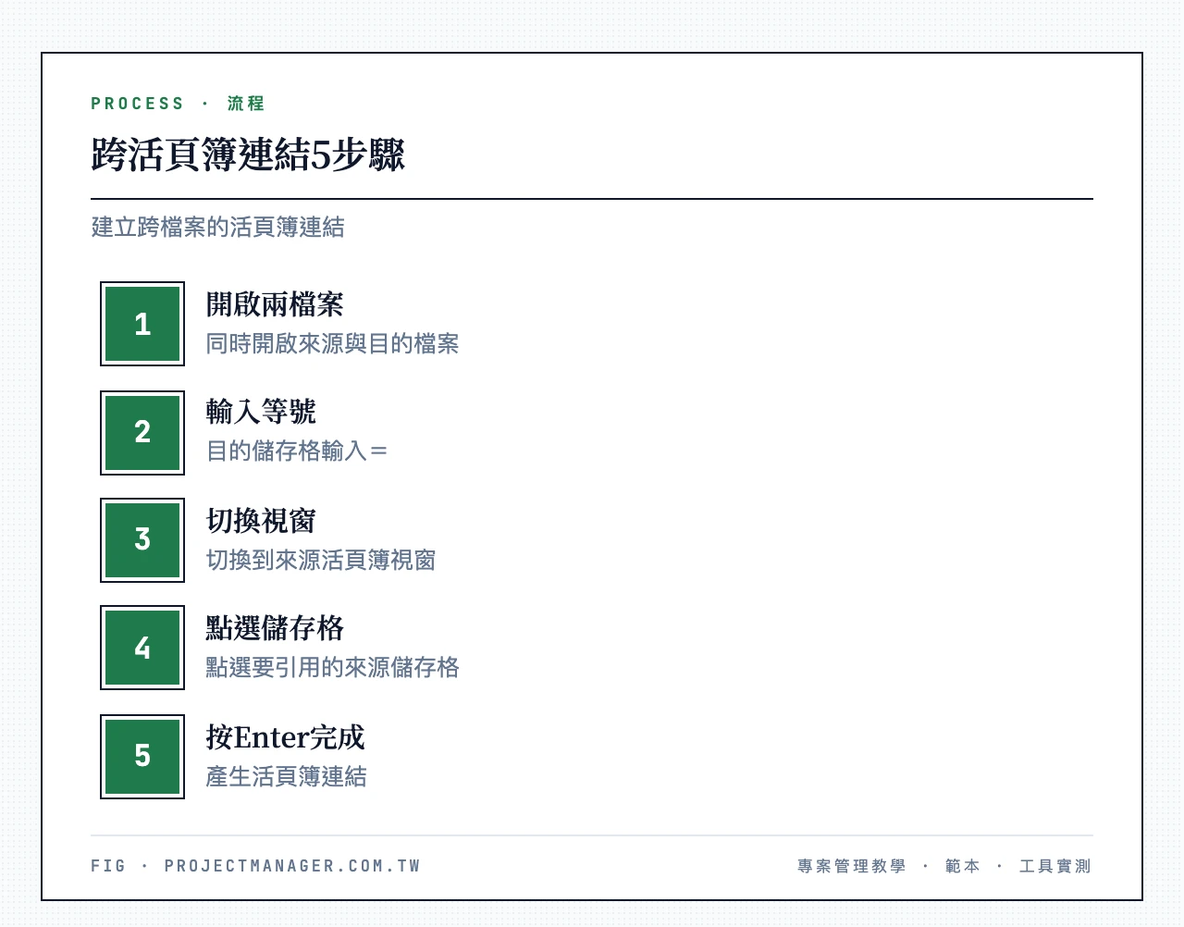Select the step heading '點選儲存格'

point(275,628)
